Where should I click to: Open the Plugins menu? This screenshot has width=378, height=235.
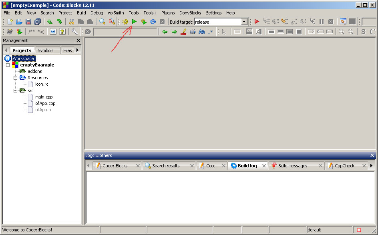[x=168, y=13]
